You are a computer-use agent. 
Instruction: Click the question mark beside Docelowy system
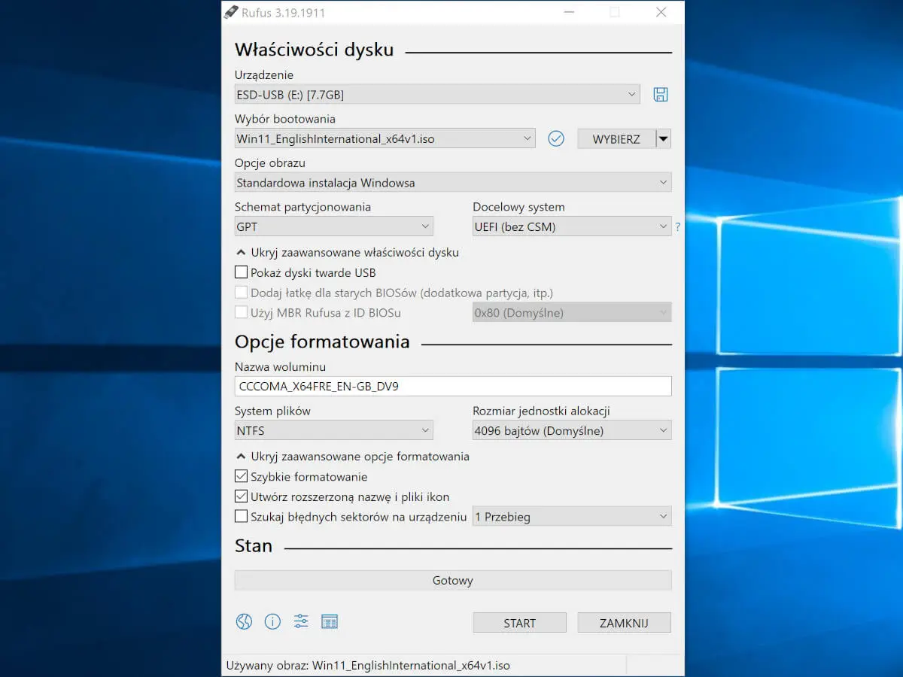point(677,226)
